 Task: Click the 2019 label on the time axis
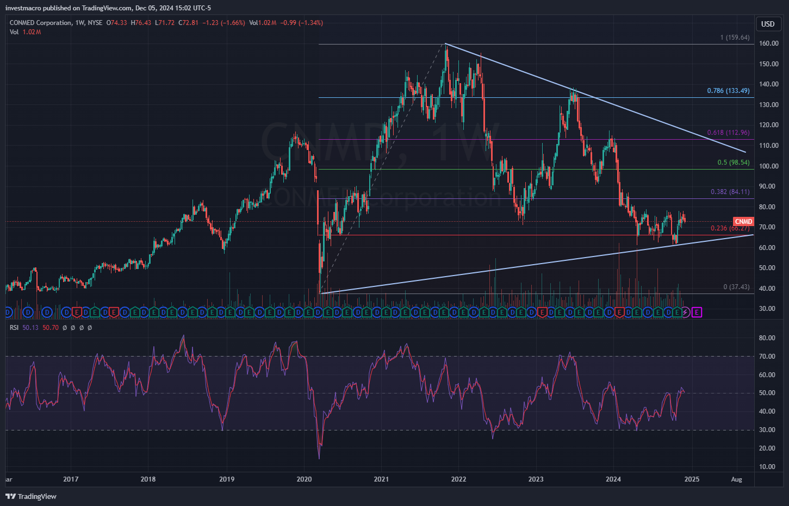coord(227,479)
